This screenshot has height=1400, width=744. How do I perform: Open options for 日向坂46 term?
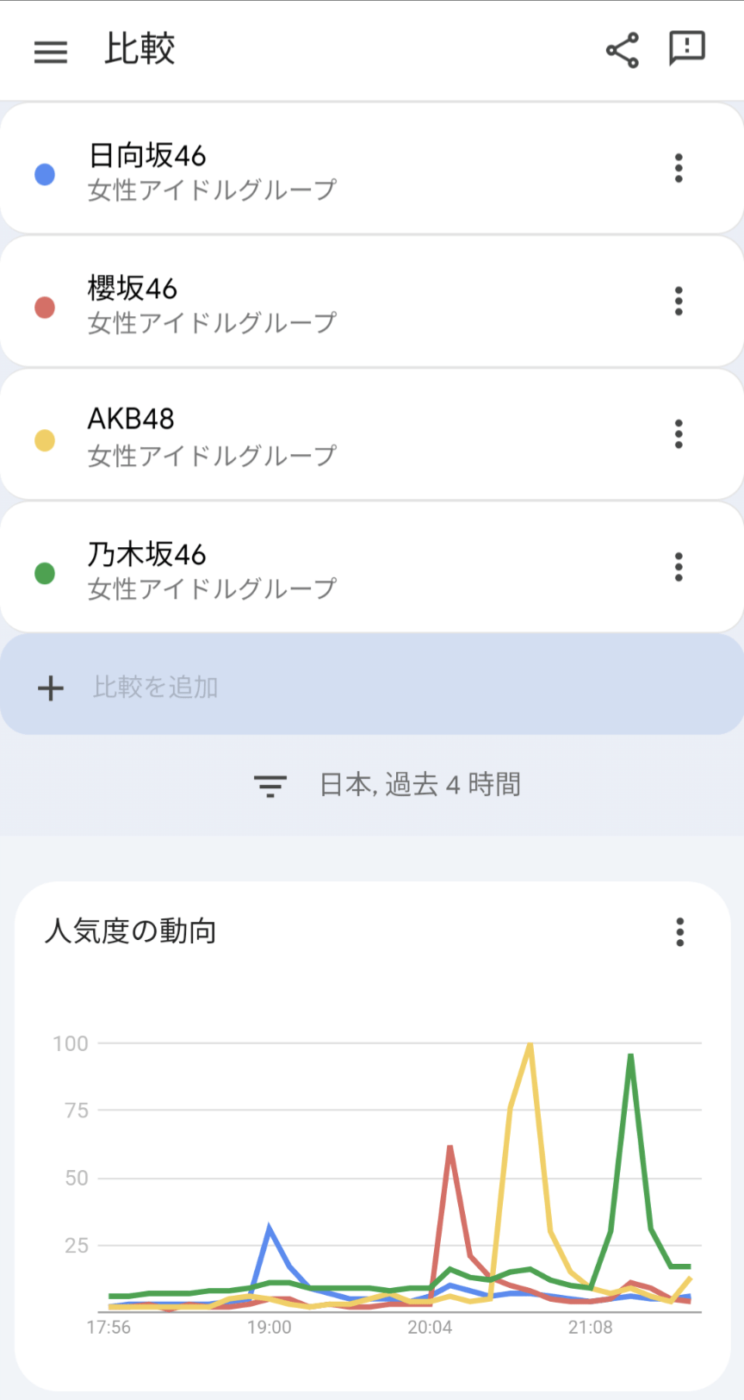(x=679, y=168)
